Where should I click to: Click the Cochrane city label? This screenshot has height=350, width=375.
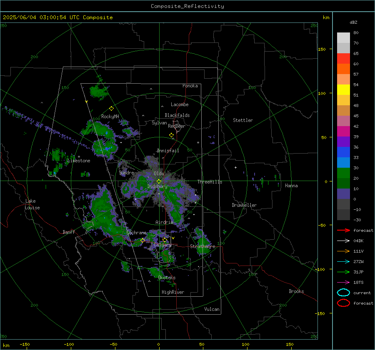tap(136, 233)
